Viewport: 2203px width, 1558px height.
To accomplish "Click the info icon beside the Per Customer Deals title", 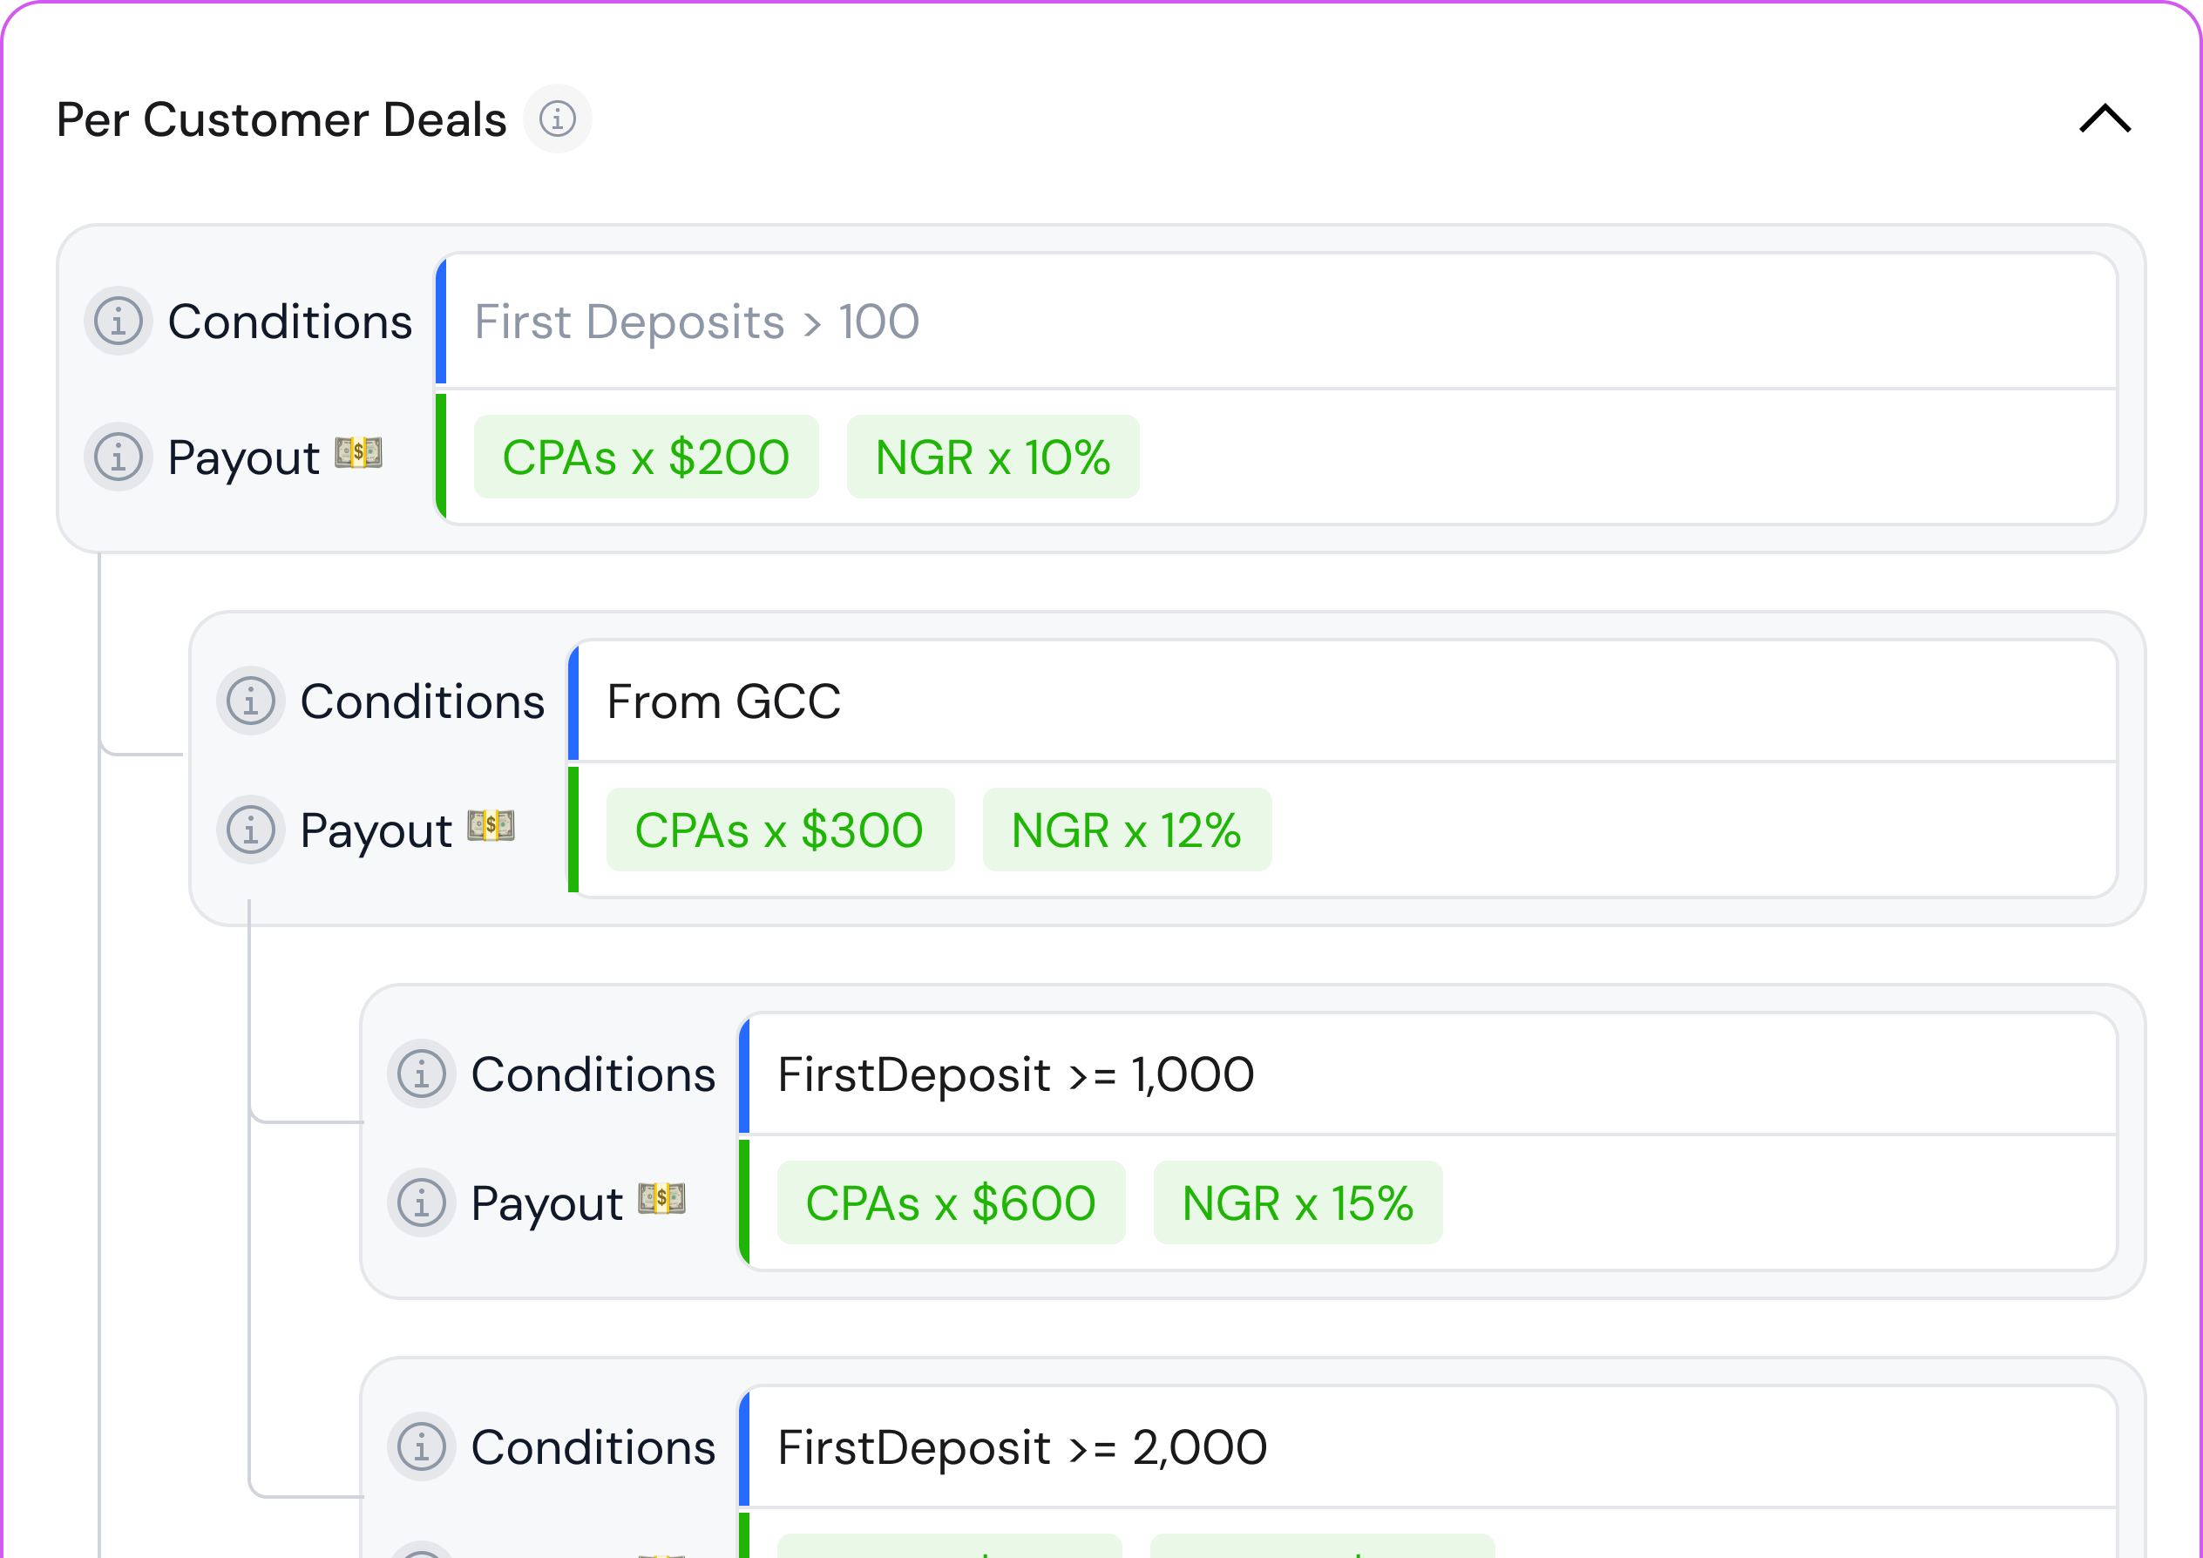I will point(559,119).
